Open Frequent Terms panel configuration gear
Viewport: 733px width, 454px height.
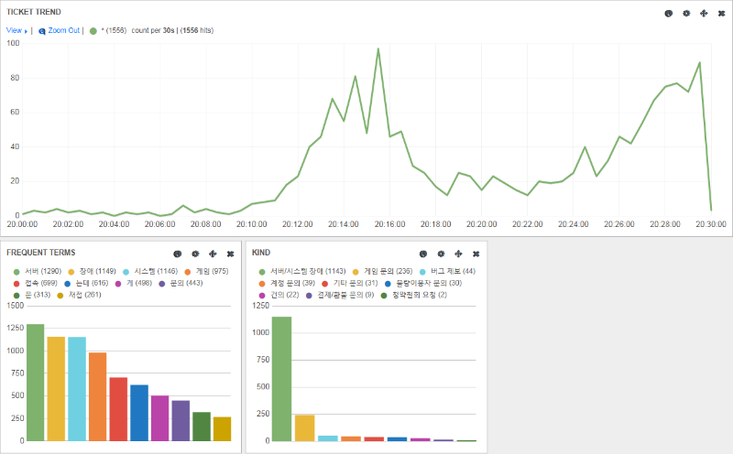[x=195, y=254]
